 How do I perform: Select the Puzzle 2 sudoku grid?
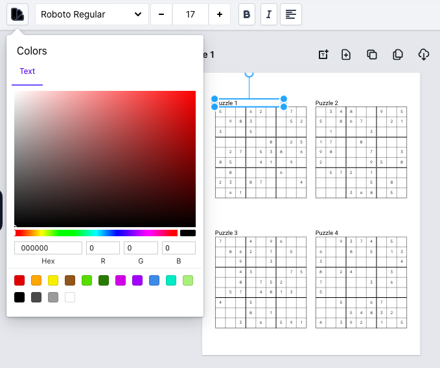tap(361, 153)
